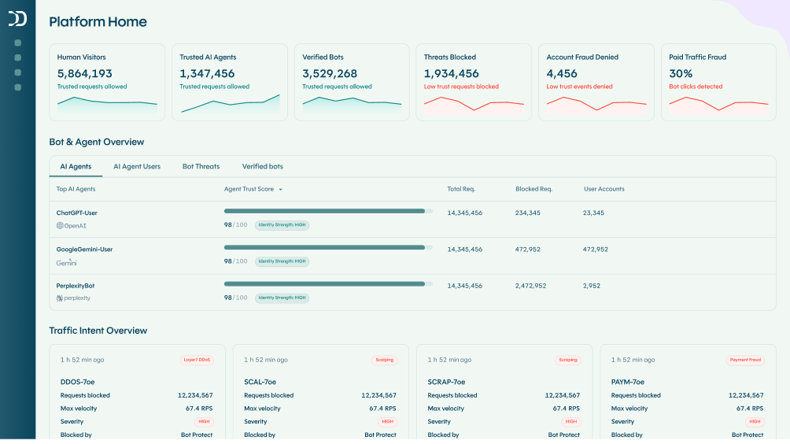Screen dimensions: 790x444
Task: Click Identity Strength HIGH badge for PerplexityBot
Action: tap(282, 298)
